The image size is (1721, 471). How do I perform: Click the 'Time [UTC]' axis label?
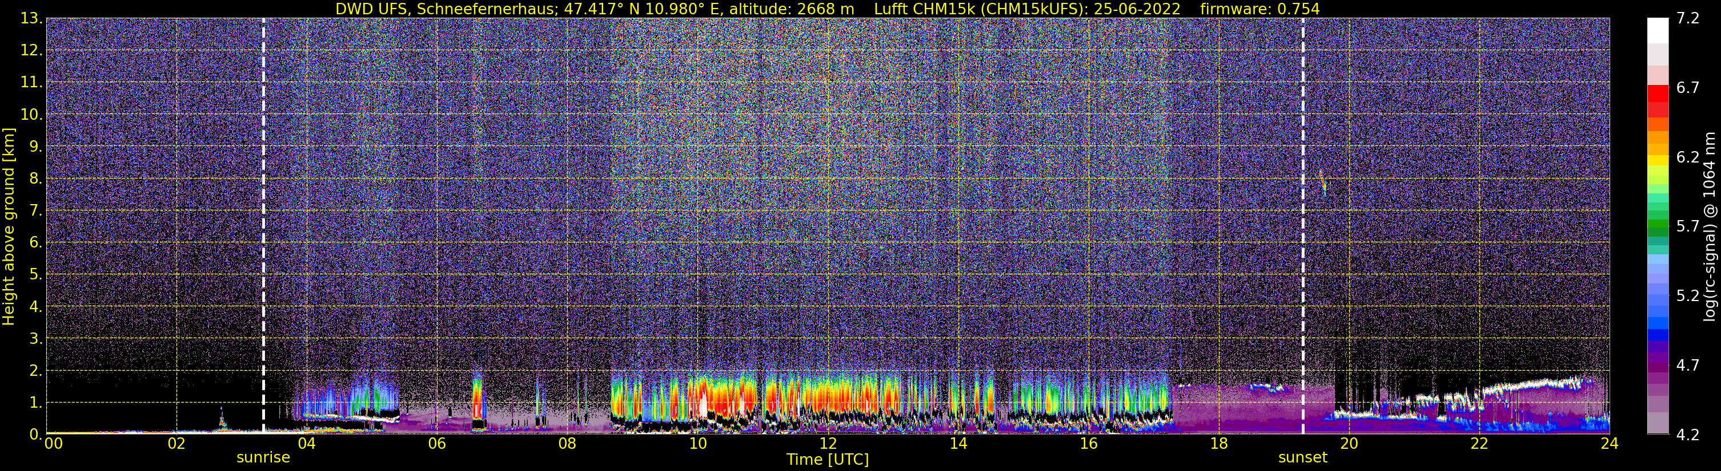(828, 460)
